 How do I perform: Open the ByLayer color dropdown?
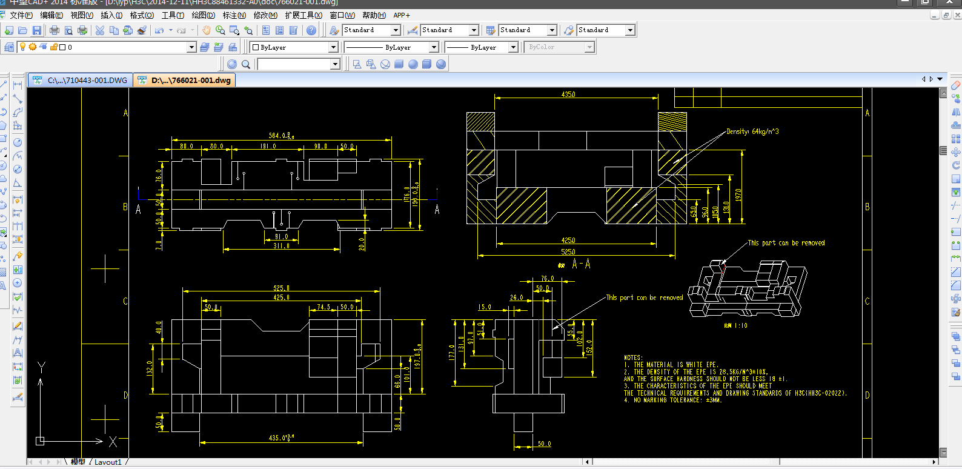[333, 47]
